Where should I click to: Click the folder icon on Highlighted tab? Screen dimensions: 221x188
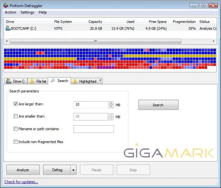[x=75, y=81]
